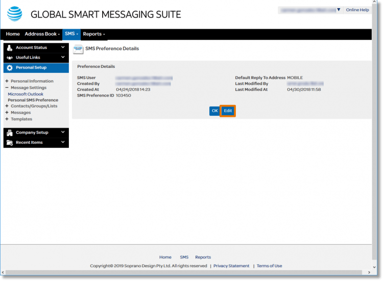The width and height of the screenshot is (383, 281).
Task: Open the Terms of Use link
Action: point(269,266)
